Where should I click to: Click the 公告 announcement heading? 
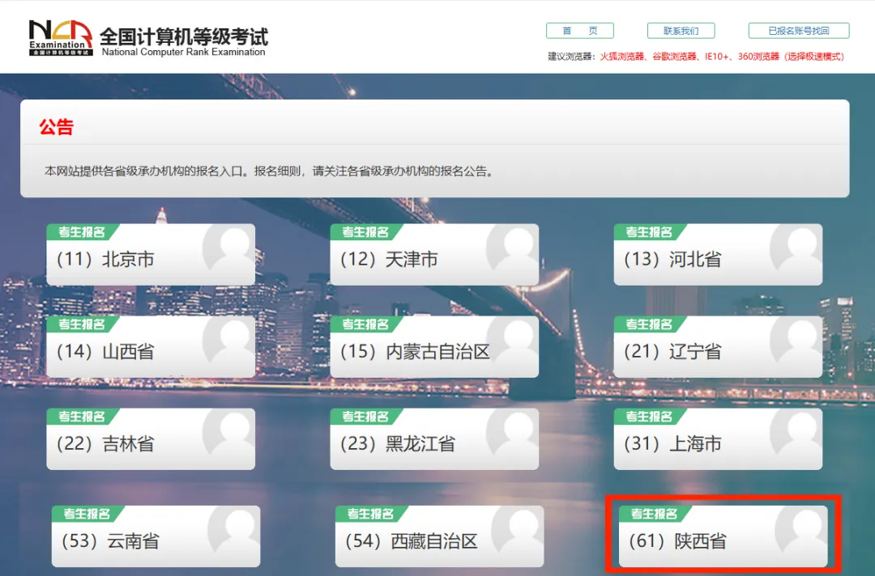click(57, 127)
